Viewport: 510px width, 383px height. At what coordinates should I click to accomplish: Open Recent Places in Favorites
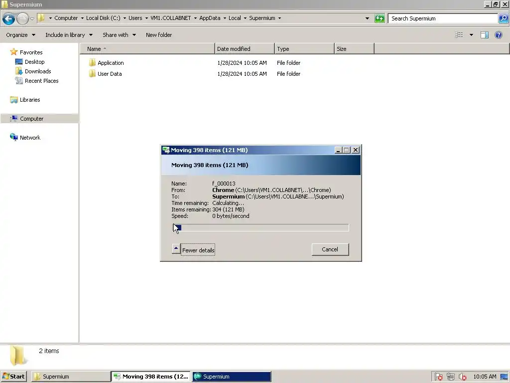tap(42, 81)
